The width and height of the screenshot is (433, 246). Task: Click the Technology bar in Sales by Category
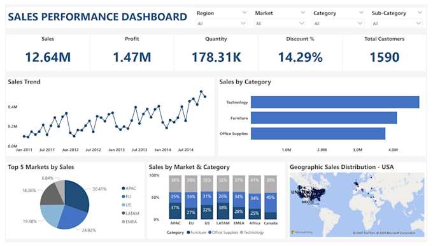335,102
